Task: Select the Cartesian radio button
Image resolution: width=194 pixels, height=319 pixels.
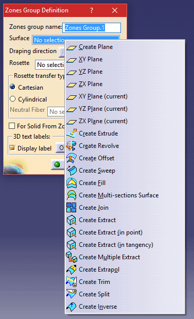Action: pyautogui.click(x=12, y=87)
